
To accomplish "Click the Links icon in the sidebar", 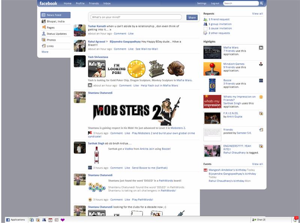I will (x=43, y=46).
